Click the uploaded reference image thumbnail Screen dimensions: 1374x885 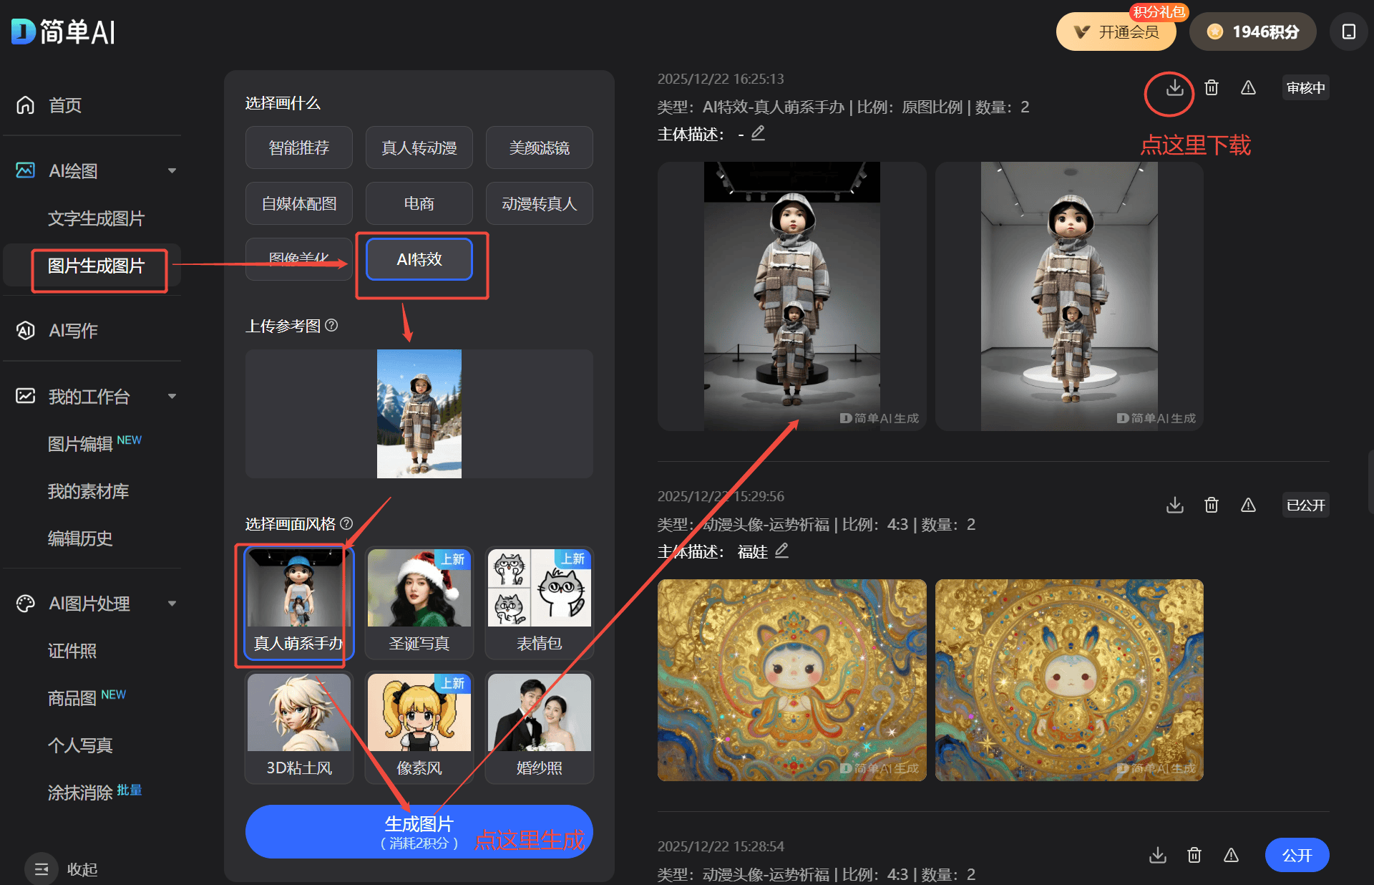[419, 413]
